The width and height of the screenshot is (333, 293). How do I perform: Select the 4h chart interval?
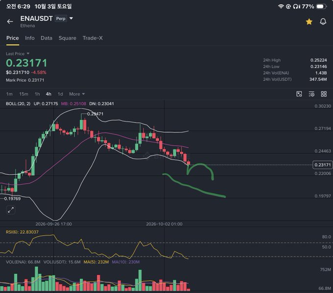click(48, 94)
